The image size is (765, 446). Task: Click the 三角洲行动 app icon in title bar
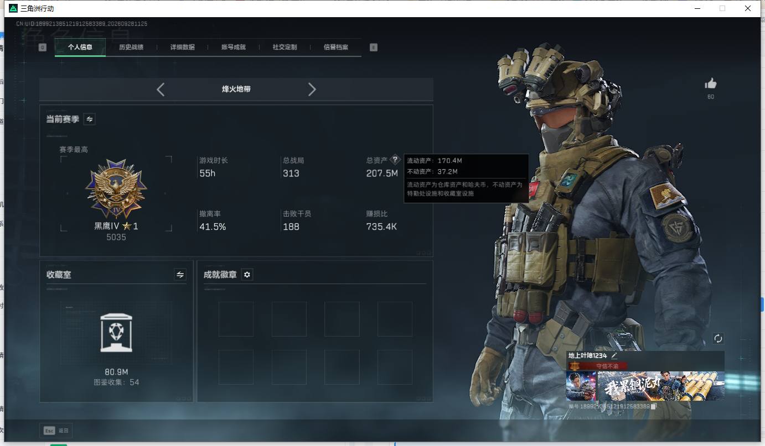(13, 8)
